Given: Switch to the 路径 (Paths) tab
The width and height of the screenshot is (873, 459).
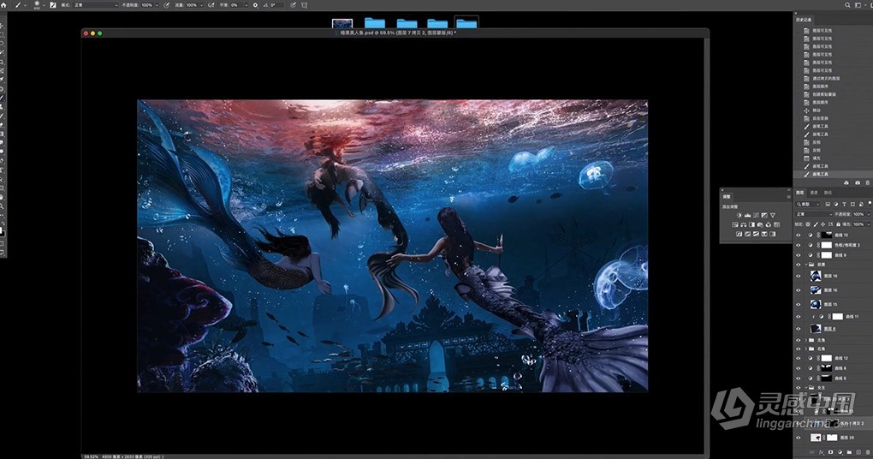Looking at the screenshot, I should (x=828, y=193).
